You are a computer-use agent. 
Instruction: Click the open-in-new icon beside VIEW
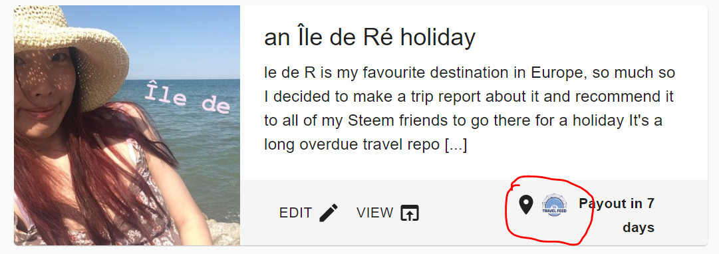[410, 213]
